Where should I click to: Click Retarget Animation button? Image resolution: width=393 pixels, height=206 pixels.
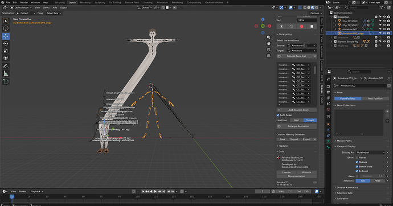pos(297,126)
